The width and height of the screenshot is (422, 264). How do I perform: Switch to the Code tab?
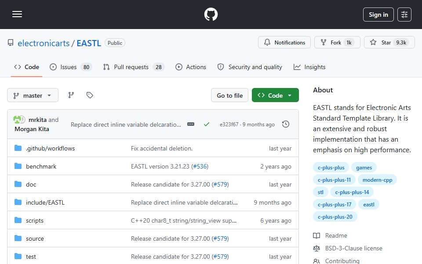[27, 67]
